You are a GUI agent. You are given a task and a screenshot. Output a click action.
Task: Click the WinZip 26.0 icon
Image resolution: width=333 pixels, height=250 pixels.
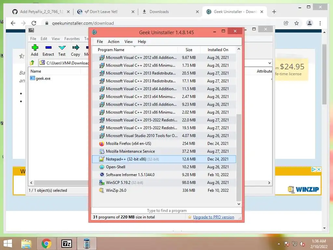pos(102,190)
